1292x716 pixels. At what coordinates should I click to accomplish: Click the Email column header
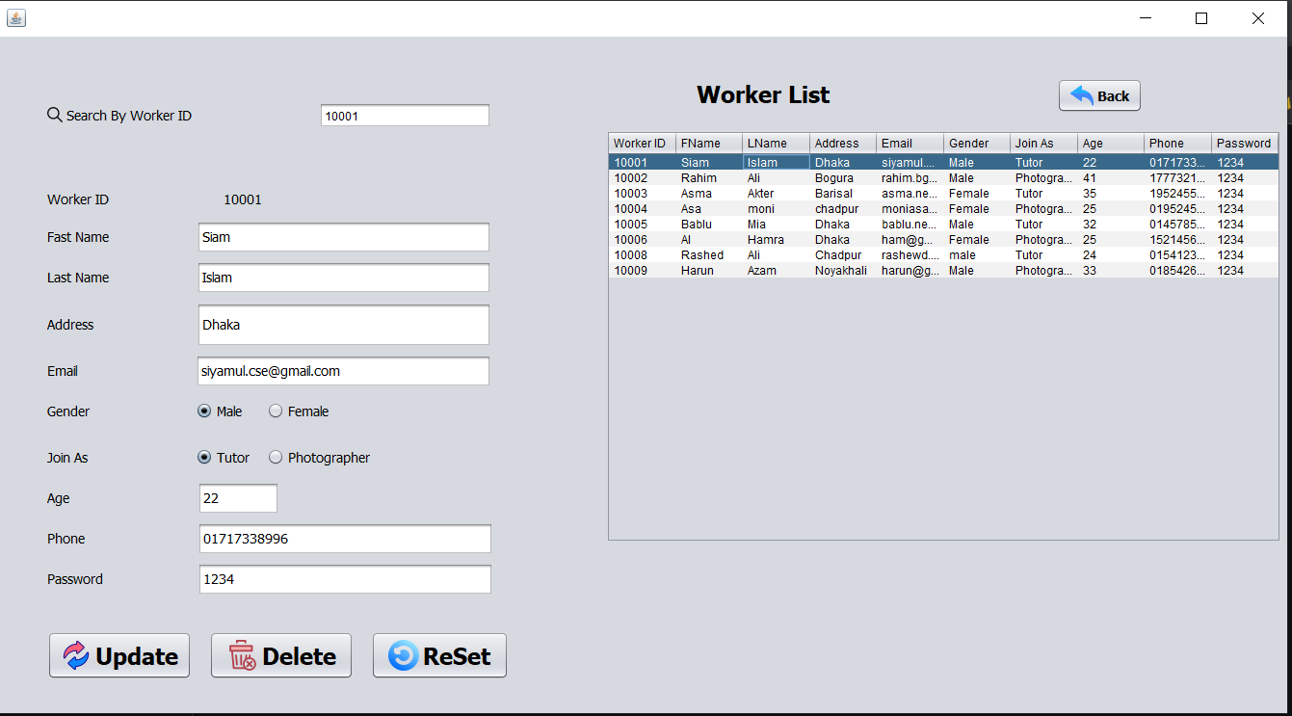(x=910, y=144)
